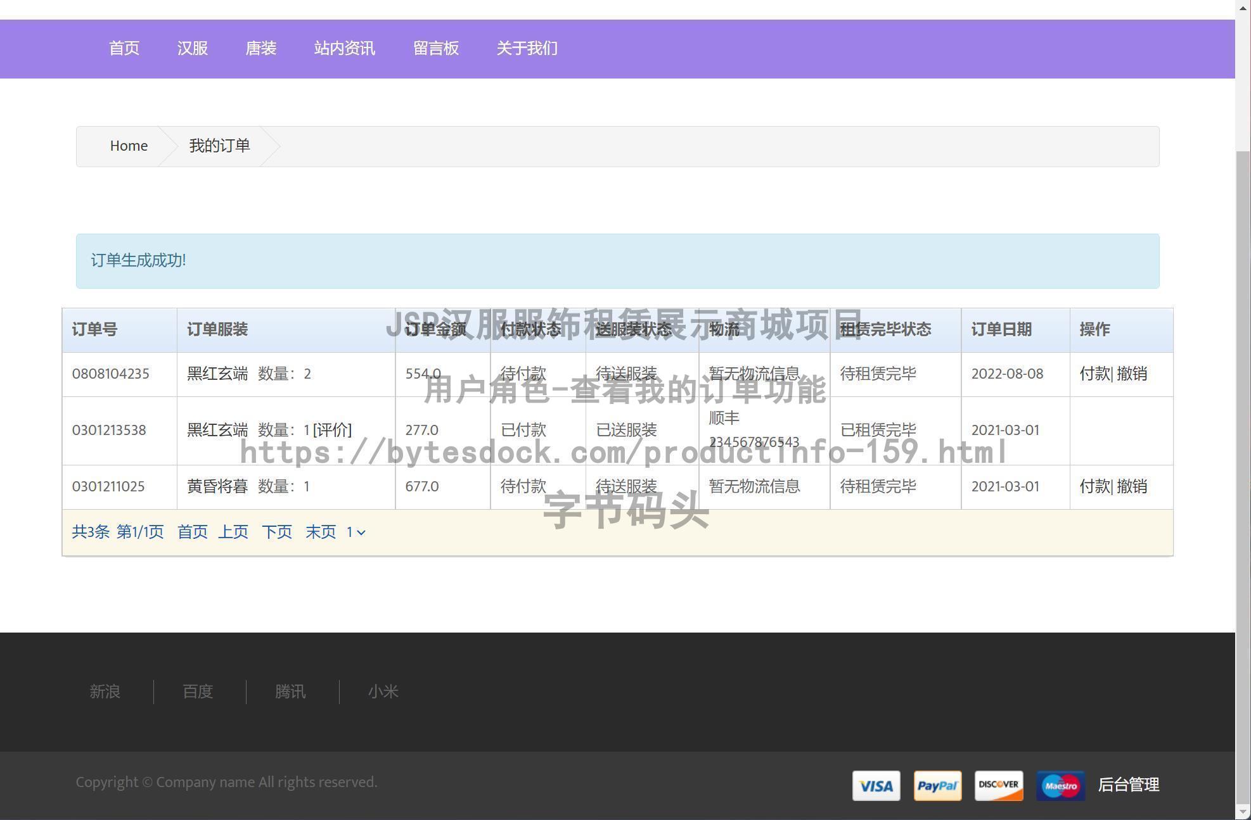Visit the 百度 footer link
Screen dimensions: 1251x820
coord(197,691)
